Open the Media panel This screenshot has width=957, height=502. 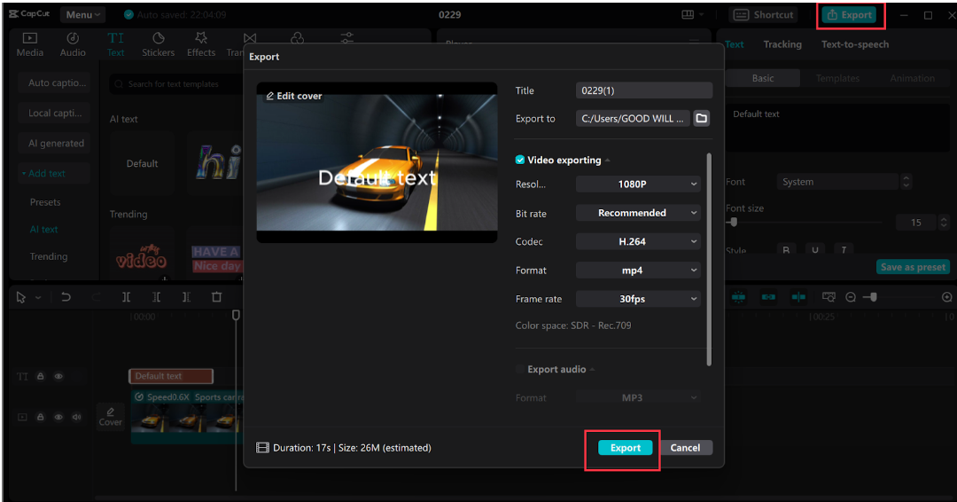[x=30, y=44]
